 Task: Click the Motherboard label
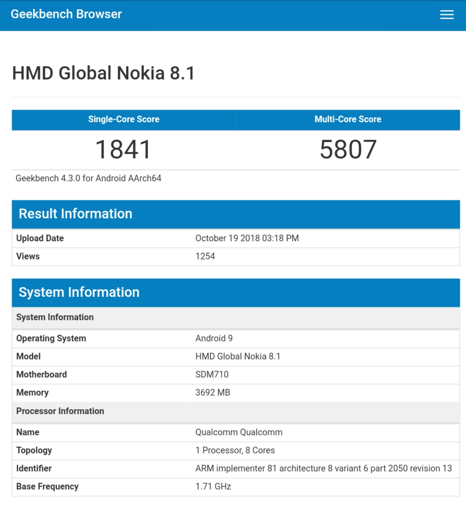tap(41, 375)
